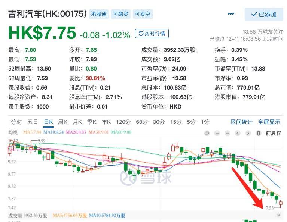
Task: Switch to the 五日 chart tab
Action: coord(33,122)
